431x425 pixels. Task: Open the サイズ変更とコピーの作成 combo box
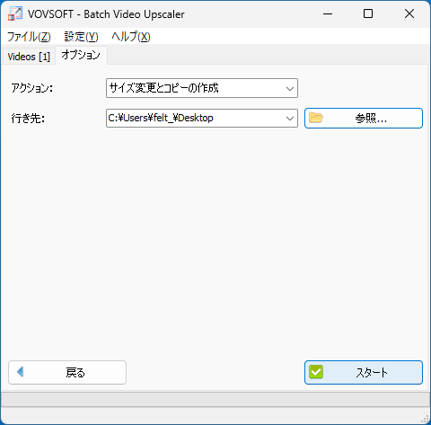(x=202, y=88)
